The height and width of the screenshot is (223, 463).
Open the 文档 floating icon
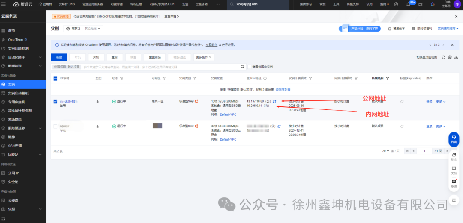coord(454,170)
